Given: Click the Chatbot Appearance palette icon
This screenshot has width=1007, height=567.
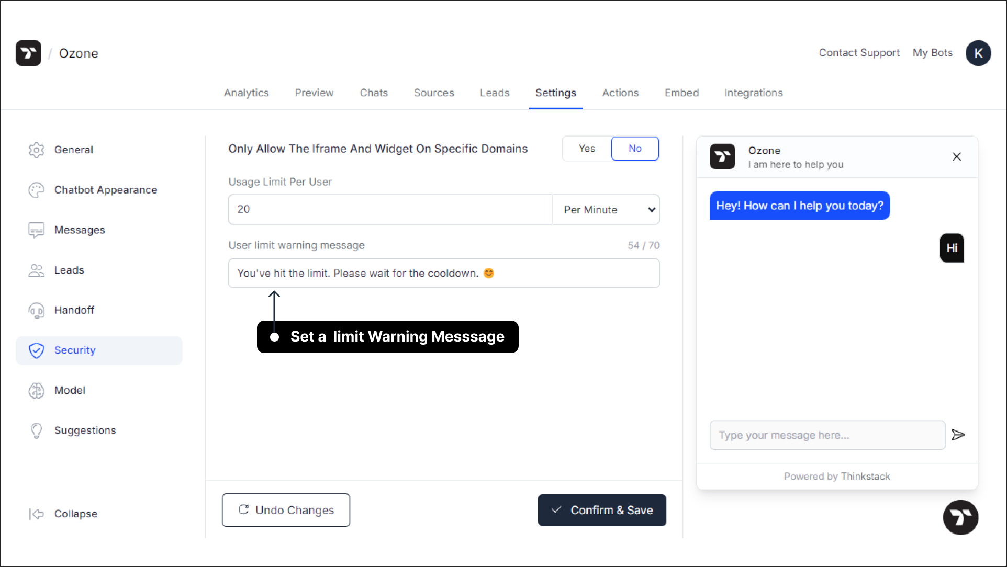Looking at the screenshot, I should coord(37,190).
